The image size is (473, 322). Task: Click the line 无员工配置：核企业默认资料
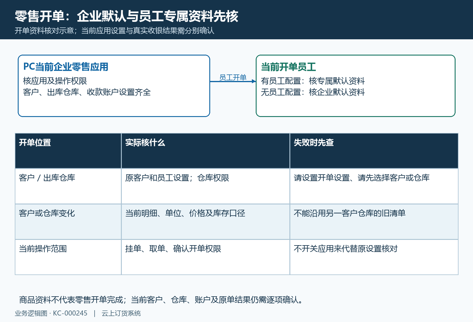(313, 92)
